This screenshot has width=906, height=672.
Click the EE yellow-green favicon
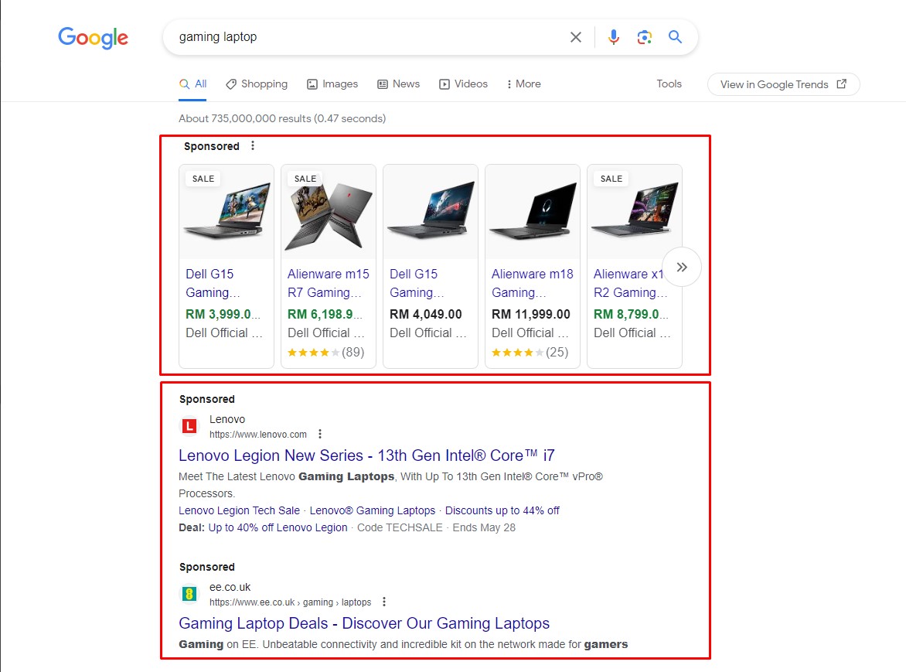[189, 594]
